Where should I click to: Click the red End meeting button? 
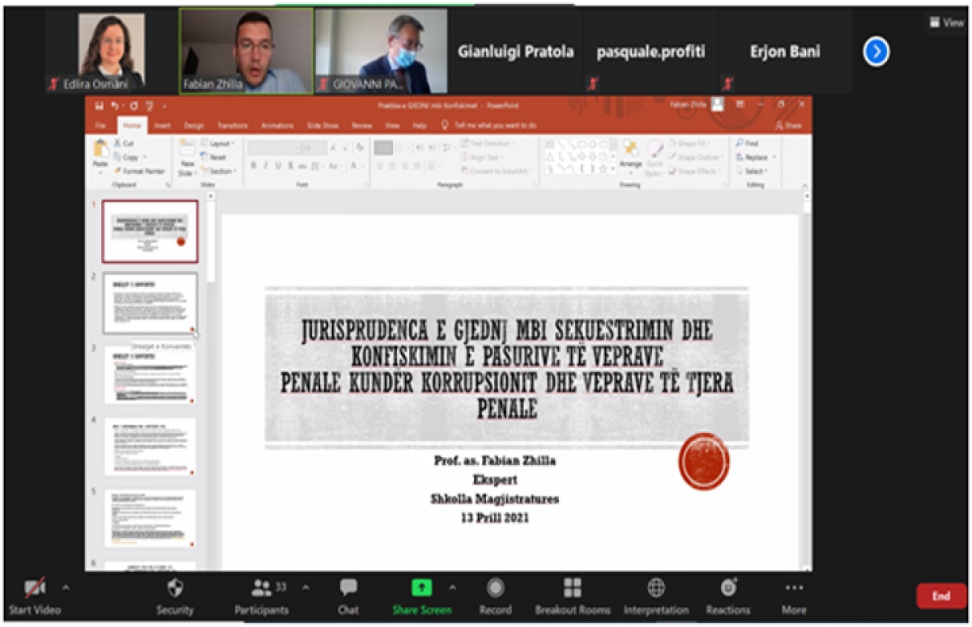[940, 596]
